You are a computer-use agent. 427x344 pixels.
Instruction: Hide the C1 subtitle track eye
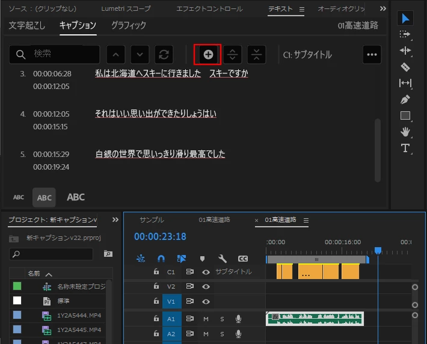206,272
